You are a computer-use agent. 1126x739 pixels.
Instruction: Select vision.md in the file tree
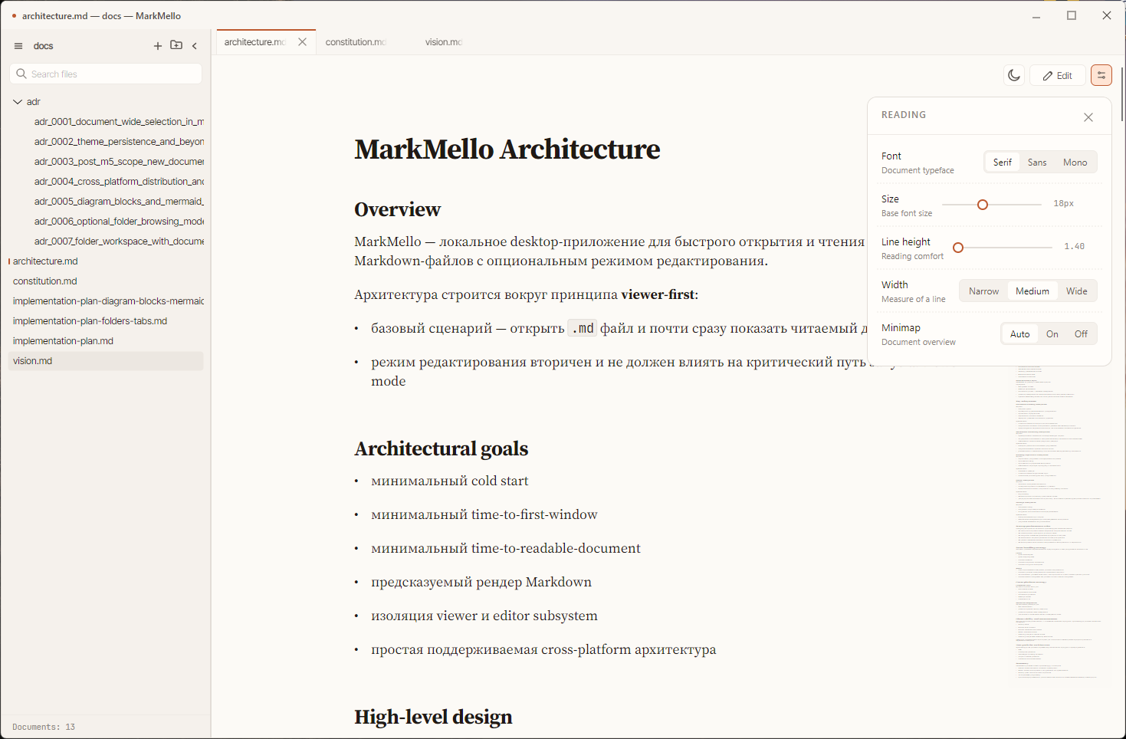point(106,361)
